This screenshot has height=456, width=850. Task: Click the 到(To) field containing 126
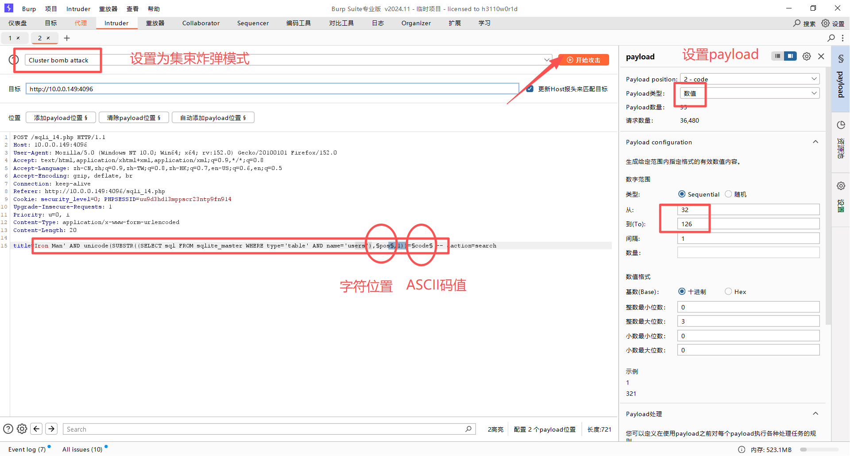click(748, 224)
